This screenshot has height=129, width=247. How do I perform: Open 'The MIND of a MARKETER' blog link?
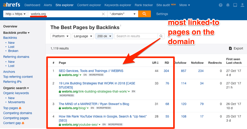point(94,104)
